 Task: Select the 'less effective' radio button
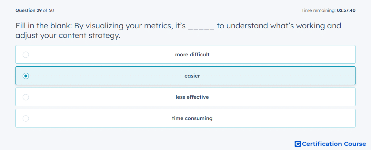(x=26, y=97)
